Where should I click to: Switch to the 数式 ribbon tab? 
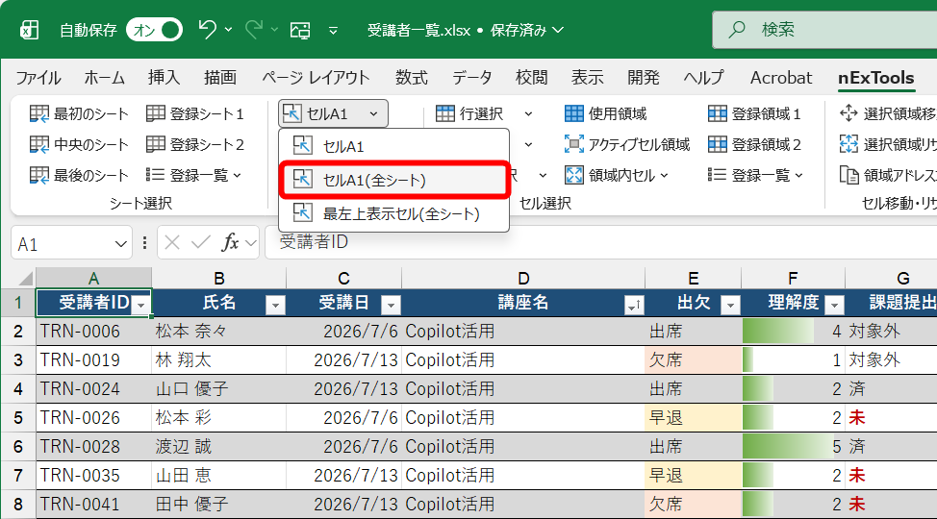pyautogui.click(x=411, y=78)
